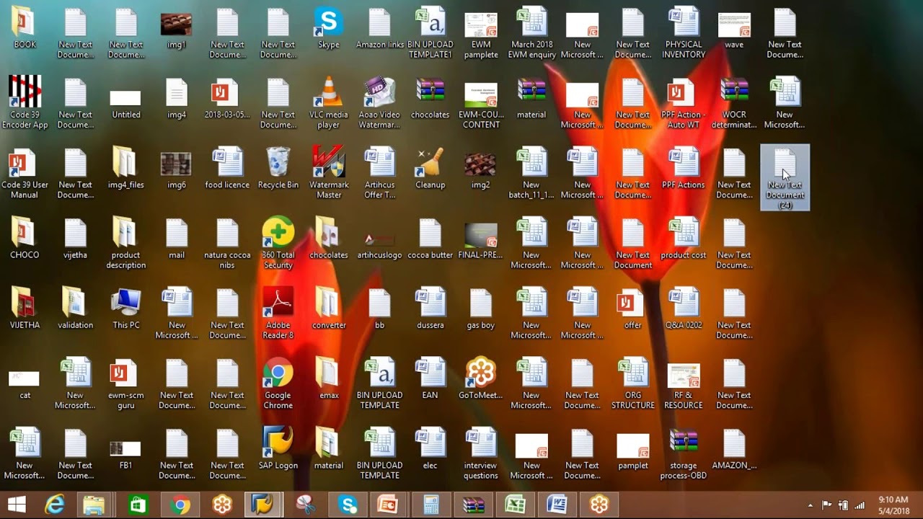The height and width of the screenshot is (519, 923).
Task: Select the BOOK folder
Action: point(25,29)
